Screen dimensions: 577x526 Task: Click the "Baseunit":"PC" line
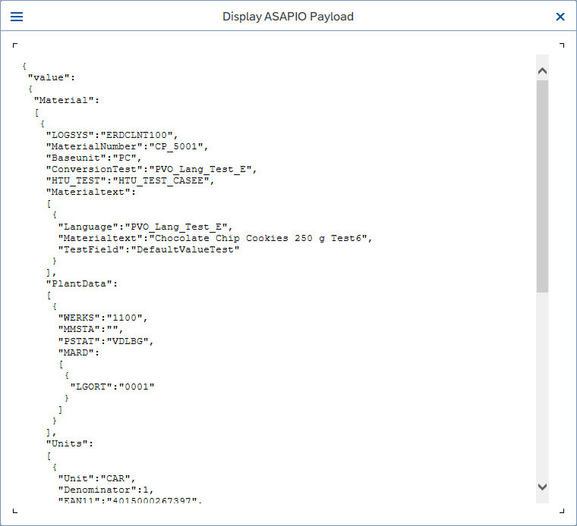94,158
